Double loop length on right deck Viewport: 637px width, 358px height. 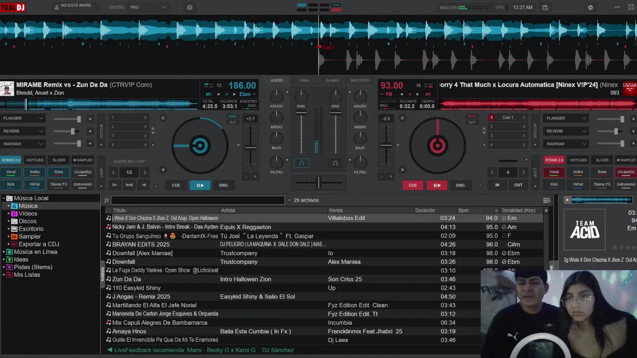tap(523, 172)
